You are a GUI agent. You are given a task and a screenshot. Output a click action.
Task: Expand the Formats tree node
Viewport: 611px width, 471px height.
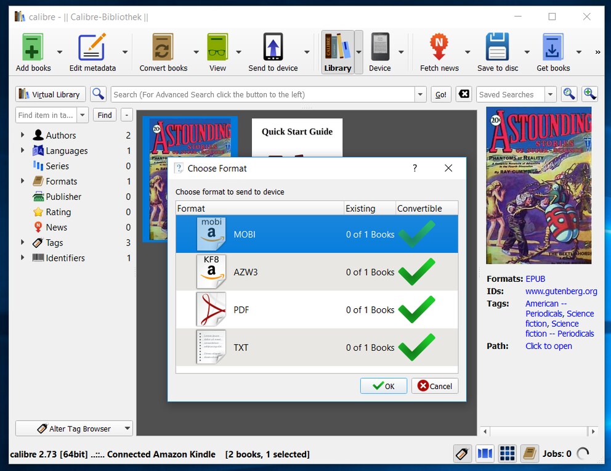tap(23, 181)
